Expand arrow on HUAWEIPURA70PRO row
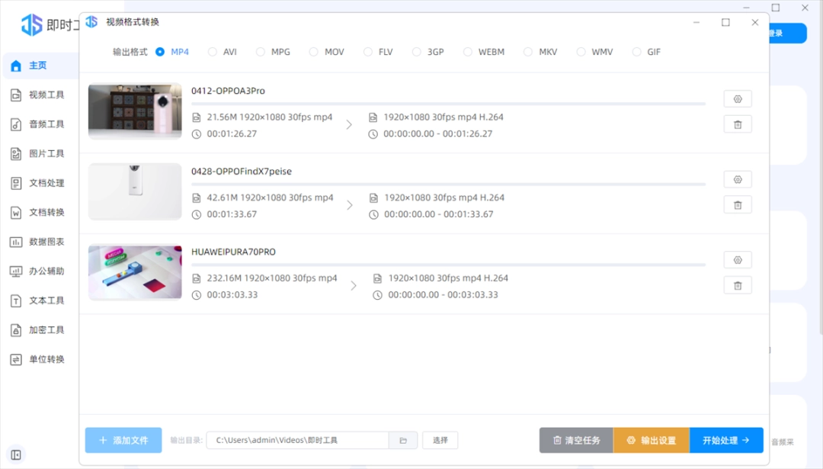 354,286
